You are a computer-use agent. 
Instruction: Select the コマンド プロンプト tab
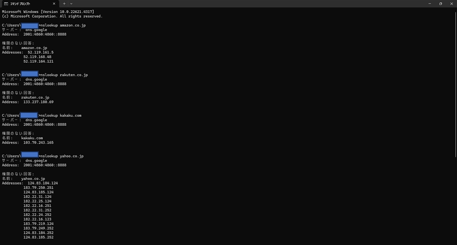pyautogui.click(x=29, y=4)
